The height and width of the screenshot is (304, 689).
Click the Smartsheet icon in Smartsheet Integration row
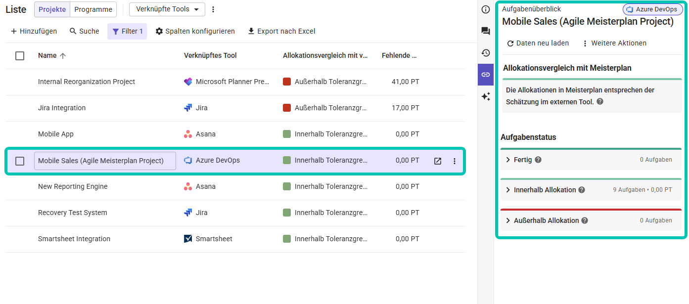(188, 239)
